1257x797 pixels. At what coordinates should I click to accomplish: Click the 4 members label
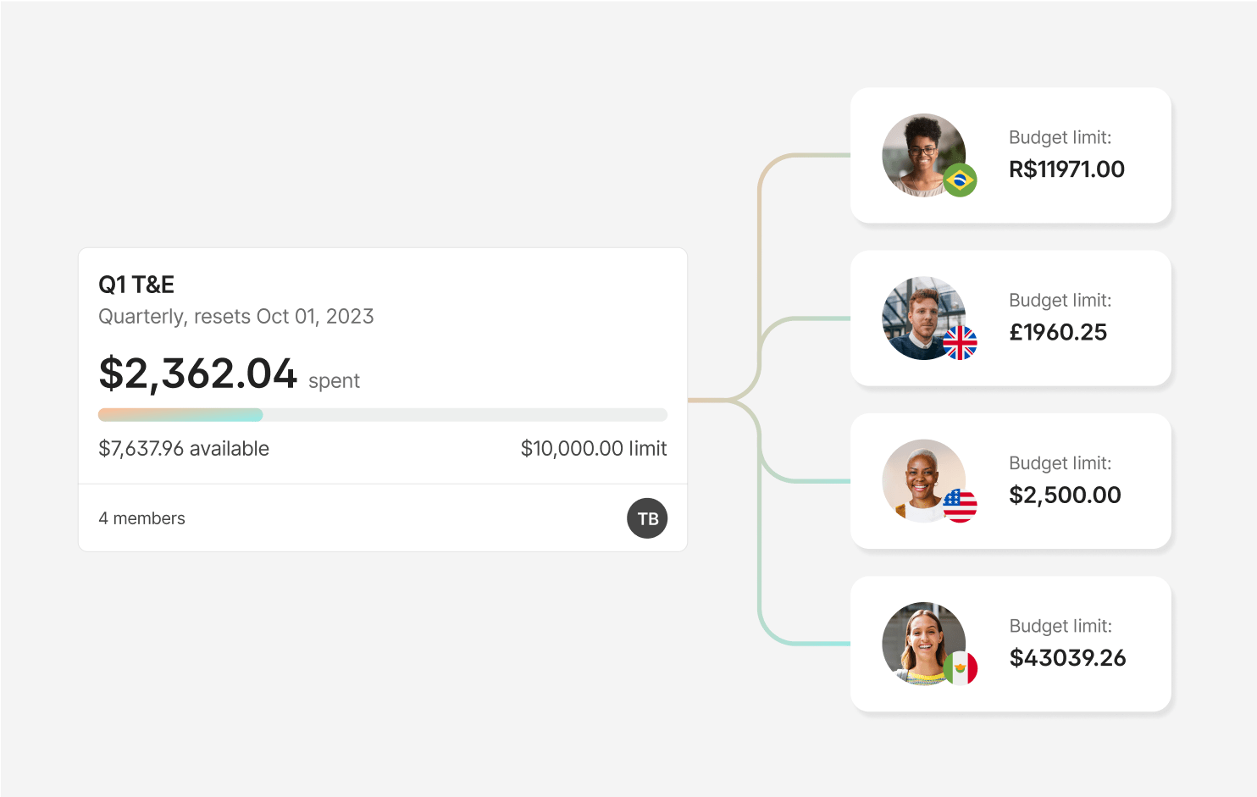tap(141, 518)
